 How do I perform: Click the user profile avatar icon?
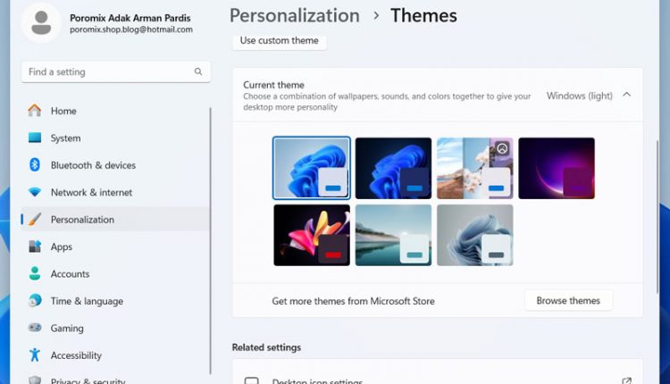[41, 23]
